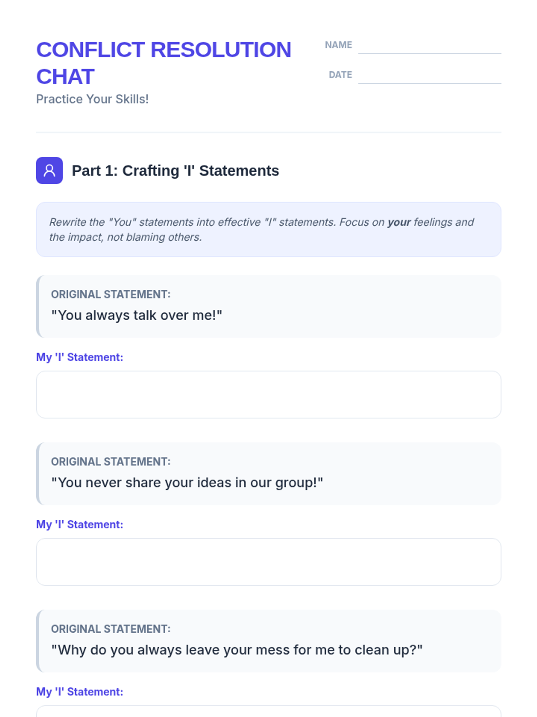Click the "DATE" label text
Image resolution: width=537 pixels, height=717 pixels.
tap(340, 75)
